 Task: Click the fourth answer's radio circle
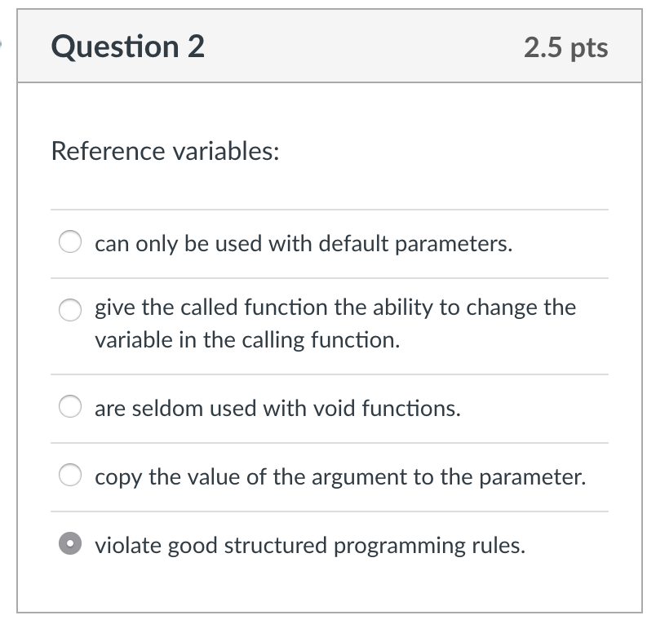coord(69,476)
